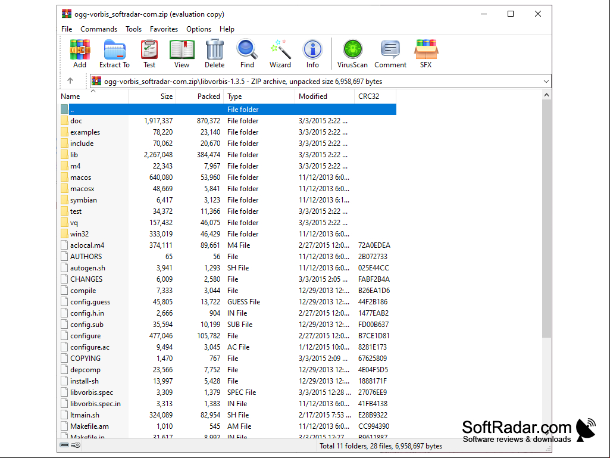This screenshot has height=458, width=610.
Task: Select the config.guess file name
Action: click(x=90, y=301)
